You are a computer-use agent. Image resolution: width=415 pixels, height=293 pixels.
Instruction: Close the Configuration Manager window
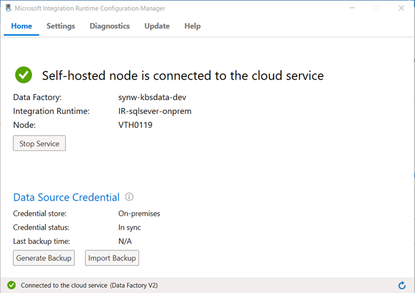click(x=402, y=8)
